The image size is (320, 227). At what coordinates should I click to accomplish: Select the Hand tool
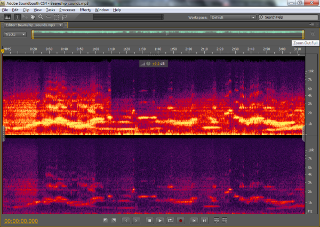click(x=33, y=17)
